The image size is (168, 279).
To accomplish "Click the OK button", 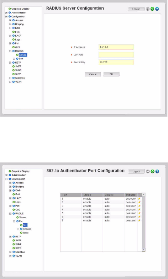I will pos(111,74).
